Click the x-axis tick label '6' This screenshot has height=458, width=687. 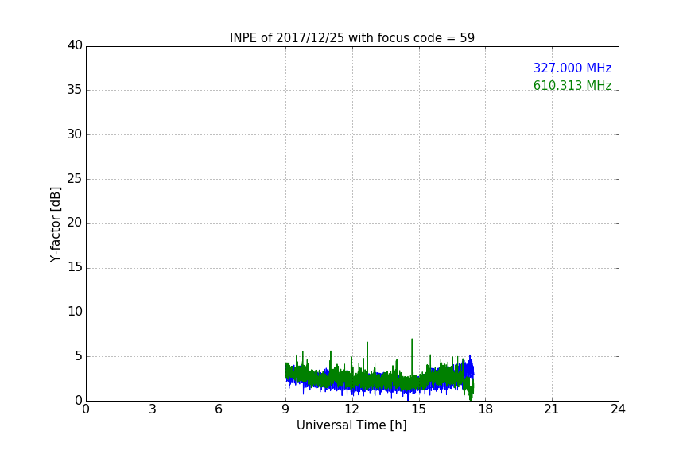point(219,409)
